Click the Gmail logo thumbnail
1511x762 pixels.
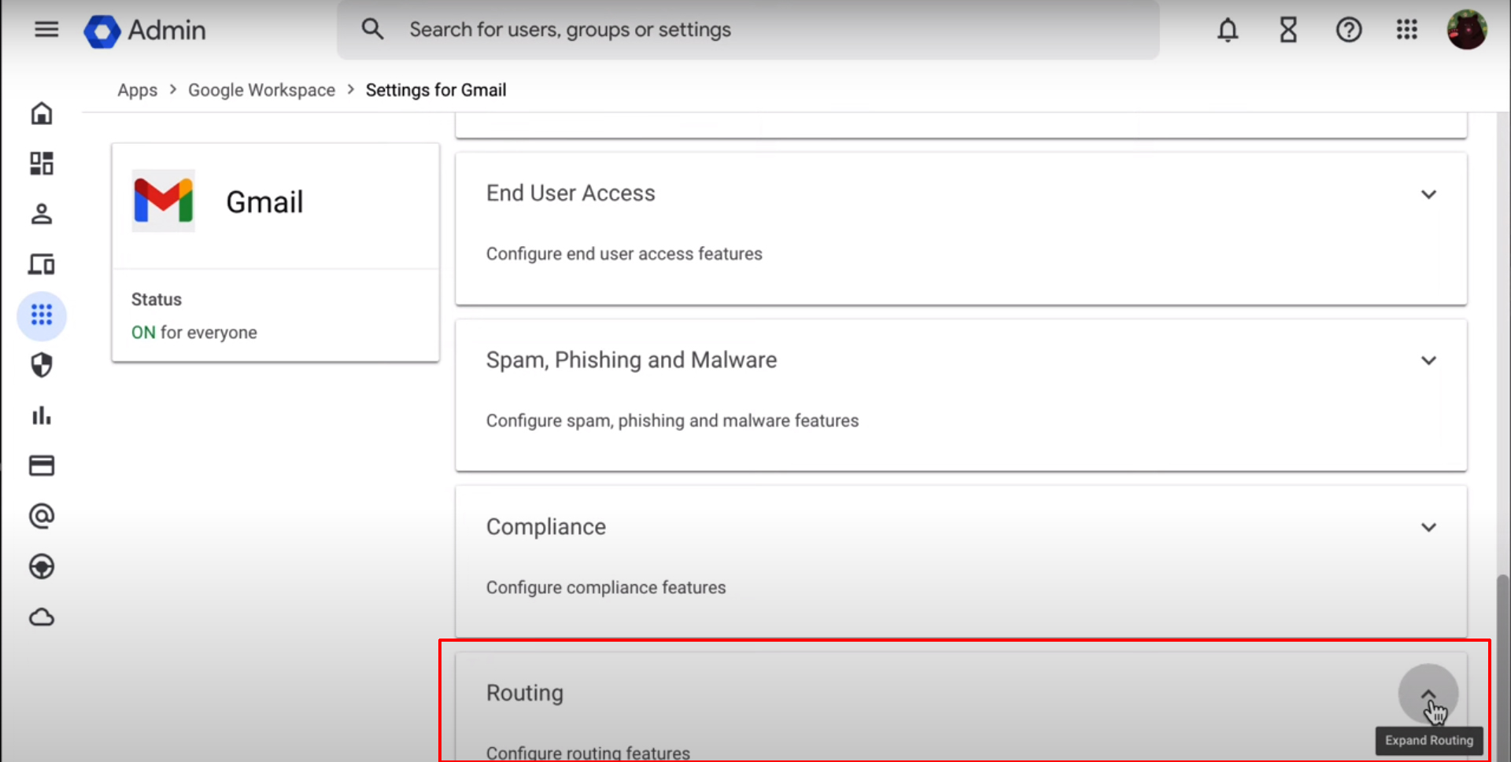163,201
